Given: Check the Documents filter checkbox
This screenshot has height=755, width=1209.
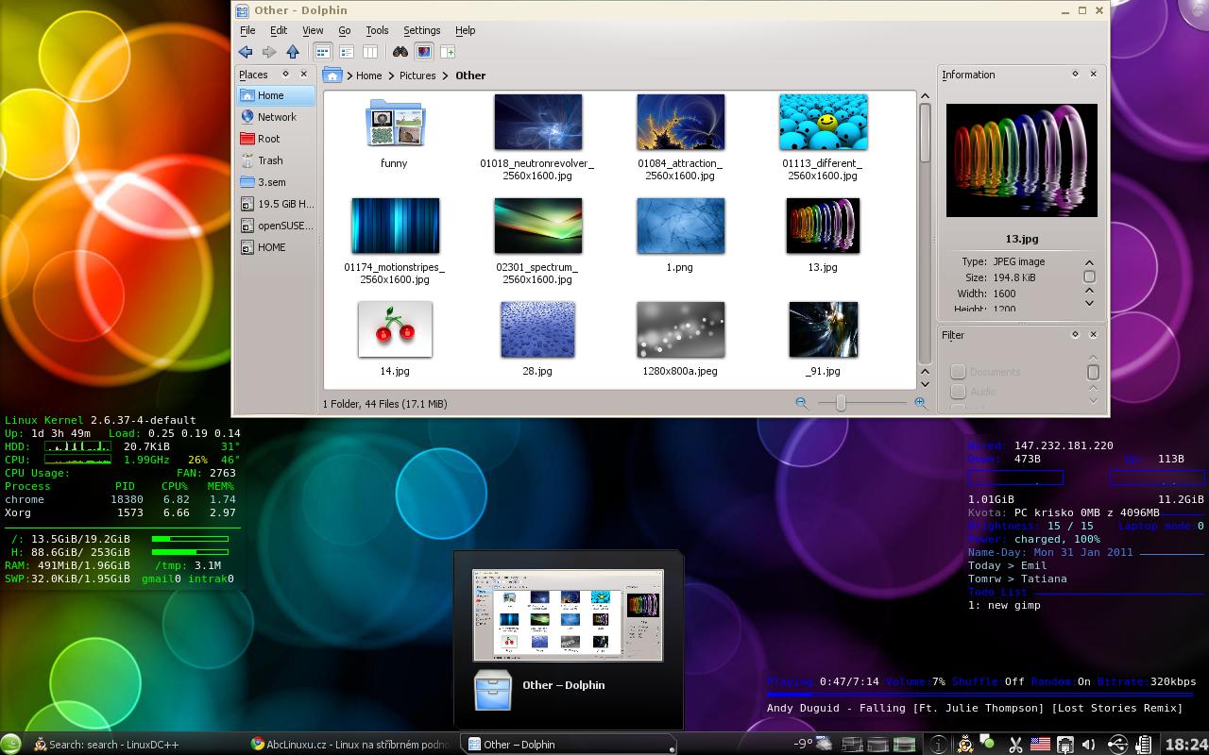Looking at the screenshot, I should click(958, 372).
